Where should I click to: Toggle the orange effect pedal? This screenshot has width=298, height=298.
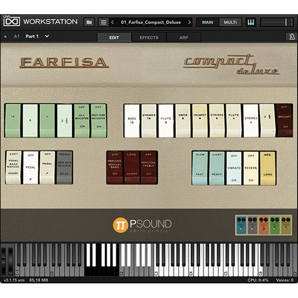[x=263, y=225]
